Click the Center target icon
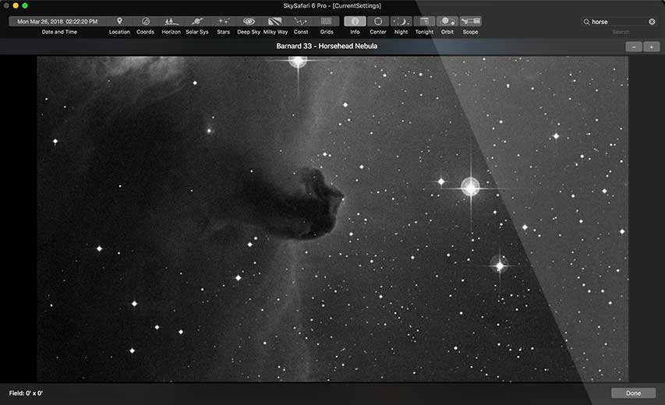The width and height of the screenshot is (665, 405). (x=378, y=21)
